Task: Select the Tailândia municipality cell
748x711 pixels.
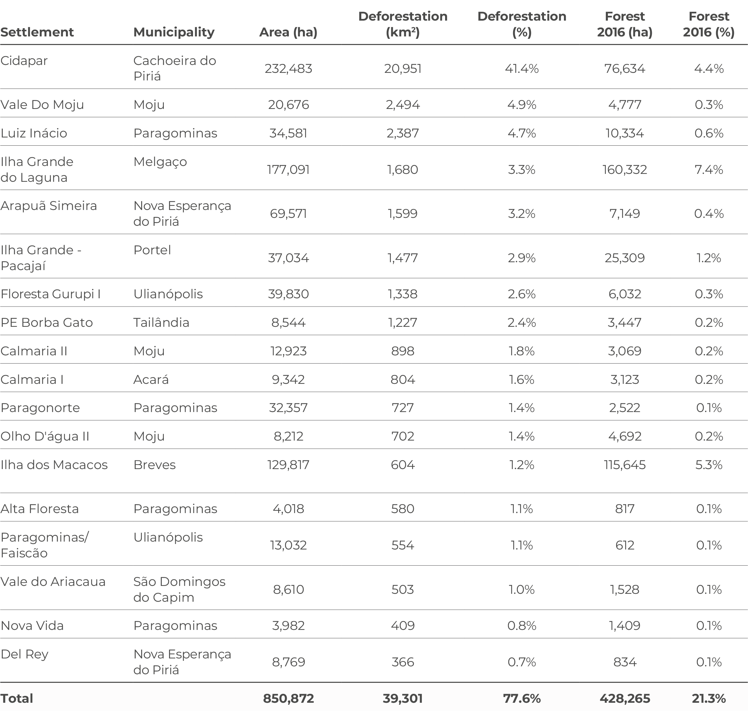Action: coord(161,323)
